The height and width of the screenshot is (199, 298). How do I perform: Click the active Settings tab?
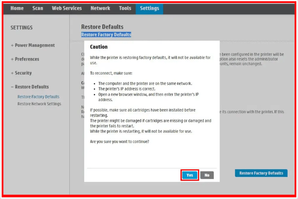pos(149,8)
